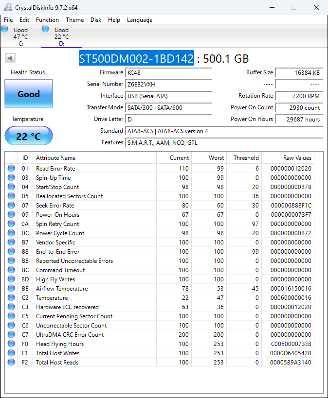Click status orb beside Reallocated Sectors Count
This screenshot has width=328, height=398.
[11, 196]
